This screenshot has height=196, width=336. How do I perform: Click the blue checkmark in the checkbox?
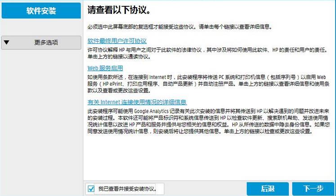(x=92, y=188)
